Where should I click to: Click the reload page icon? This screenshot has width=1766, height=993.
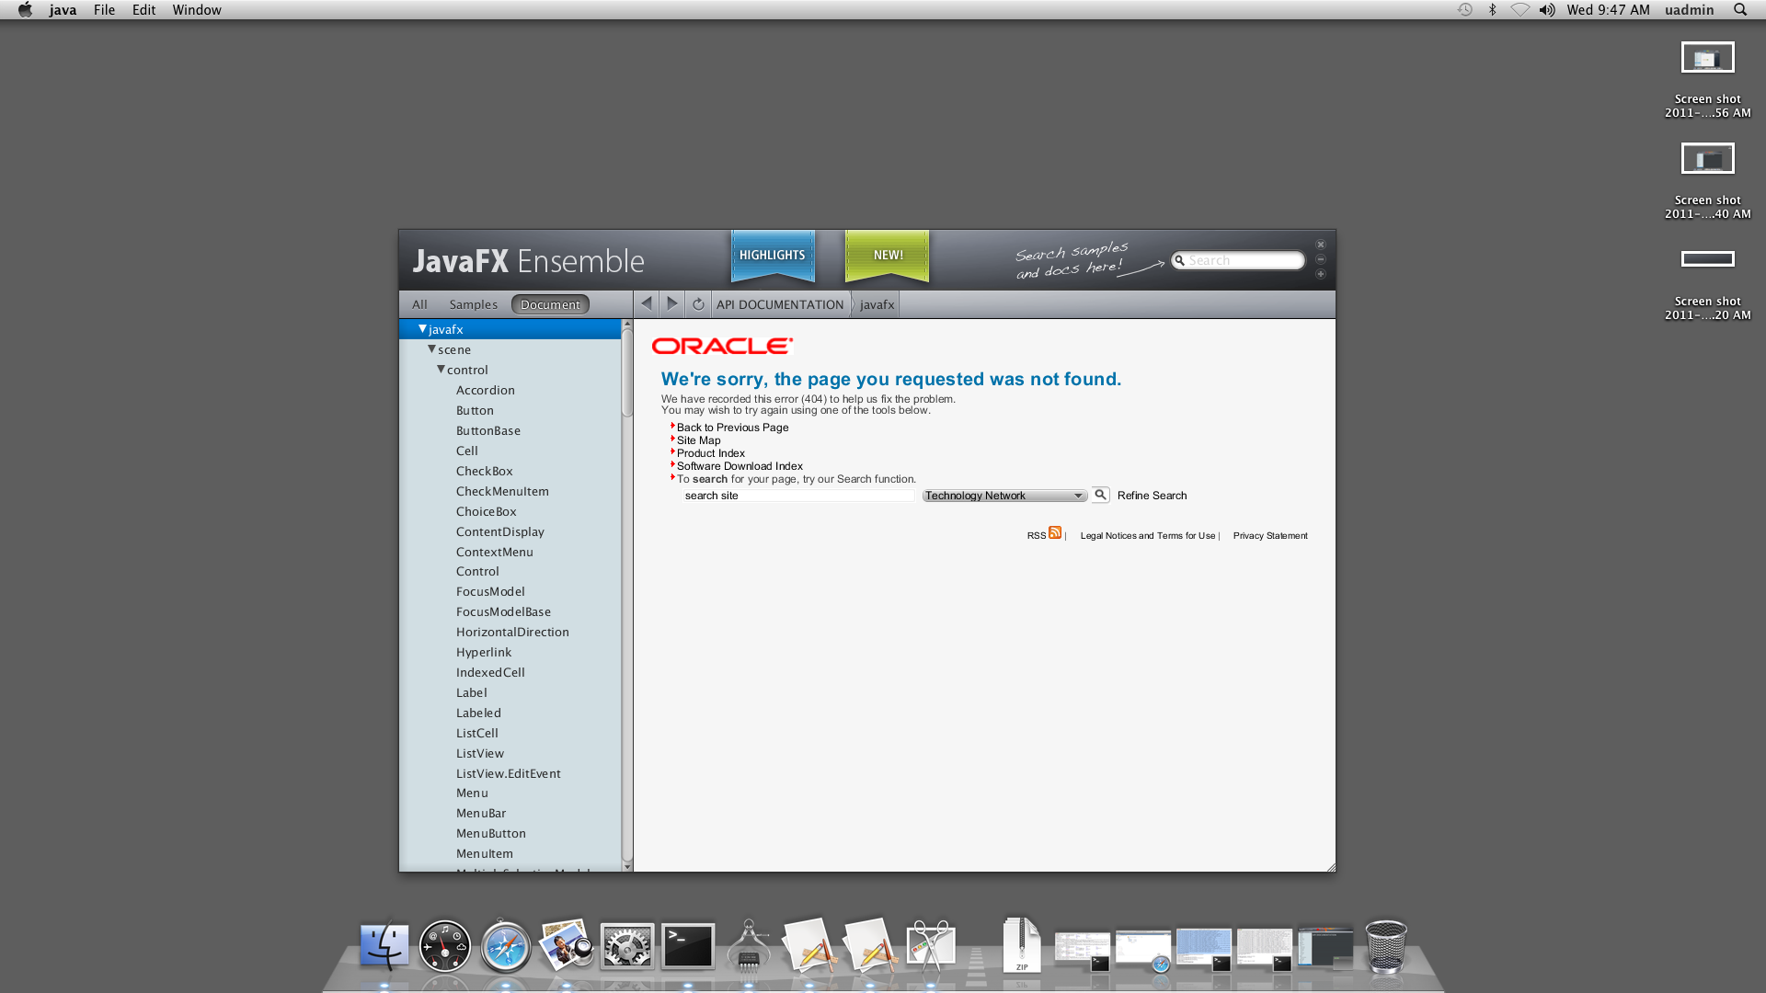[698, 304]
